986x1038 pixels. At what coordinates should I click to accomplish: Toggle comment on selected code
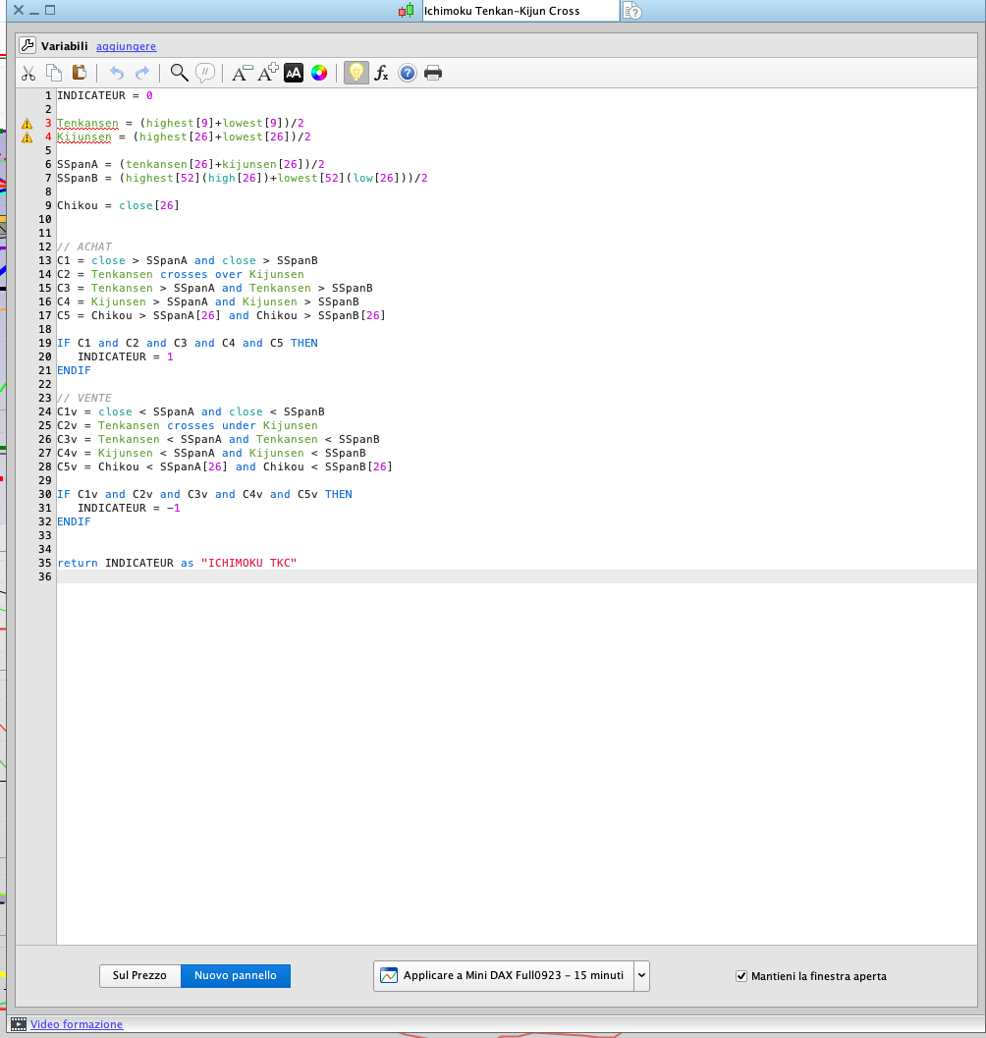tap(205, 73)
